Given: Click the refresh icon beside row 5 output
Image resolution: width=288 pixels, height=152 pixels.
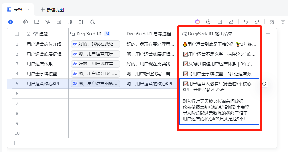Looking at the screenshot, I should (264, 84).
